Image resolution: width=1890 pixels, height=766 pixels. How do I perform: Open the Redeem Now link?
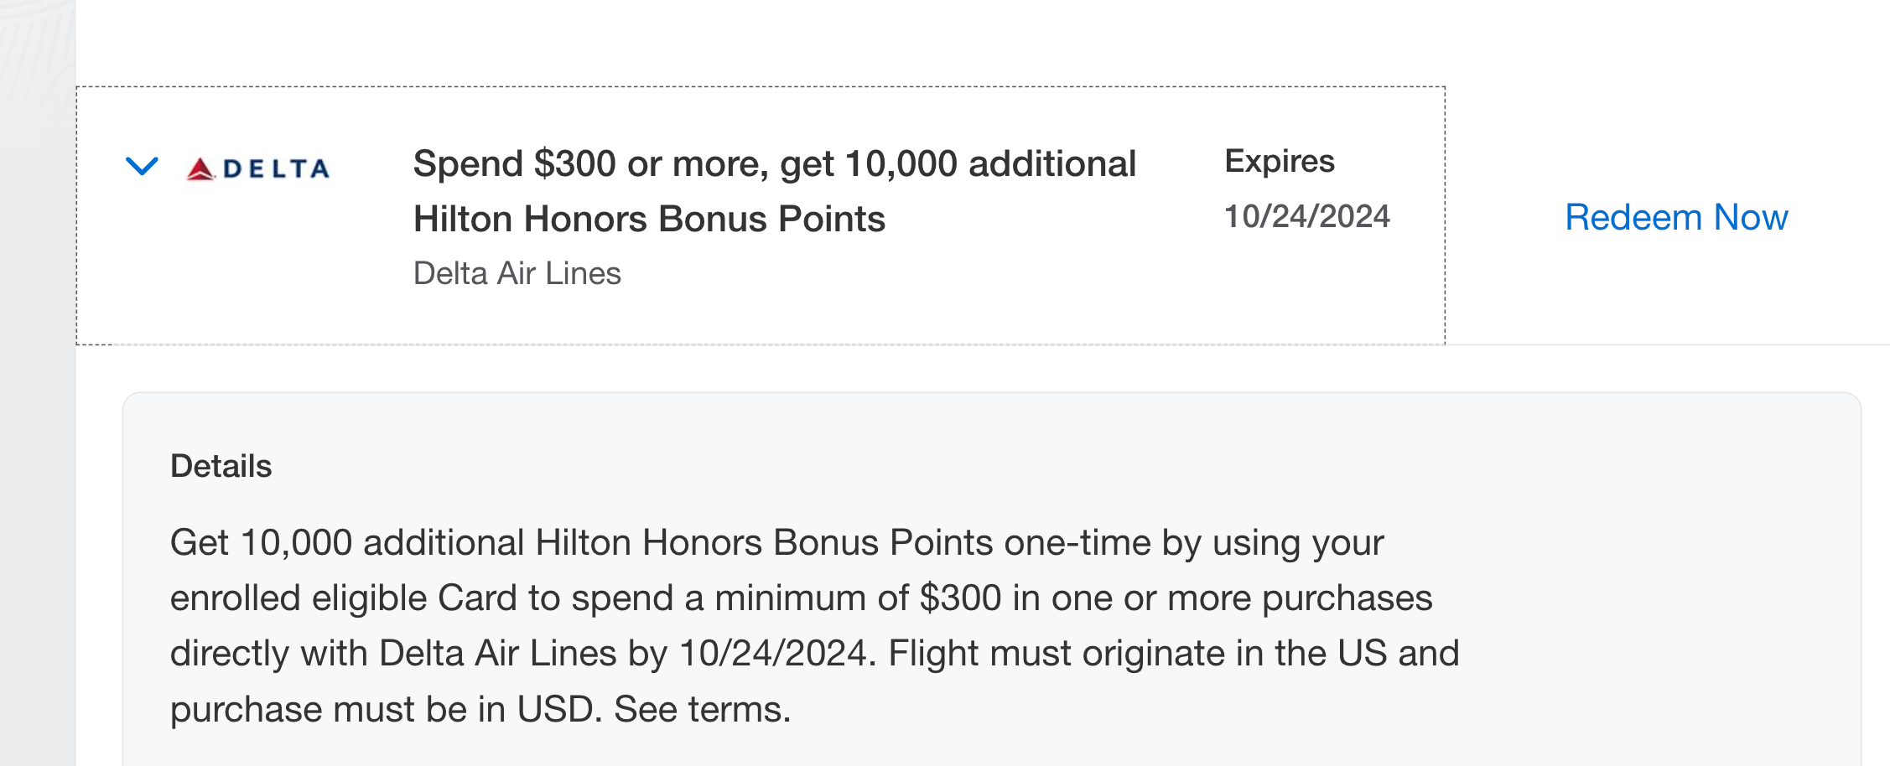pyautogui.click(x=1675, y=217)
